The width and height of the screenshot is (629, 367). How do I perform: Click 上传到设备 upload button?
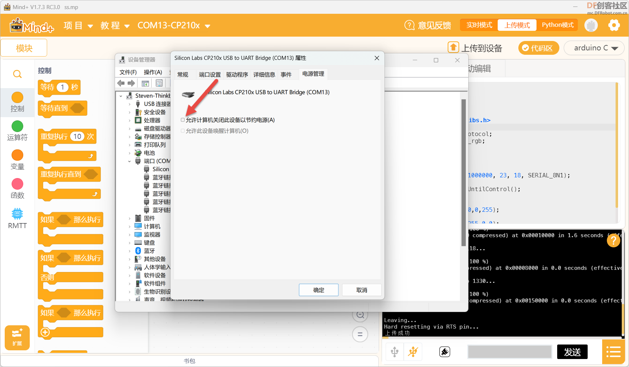pyautogui.click(x=475, y=48)
